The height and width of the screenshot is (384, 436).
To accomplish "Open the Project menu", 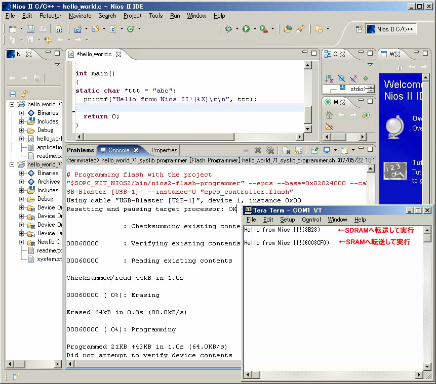I will (x=133, y=16).
